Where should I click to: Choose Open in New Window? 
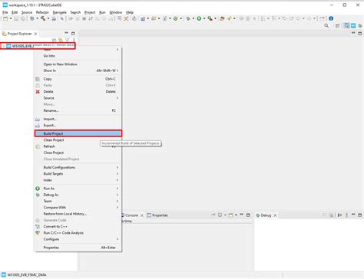78,64
